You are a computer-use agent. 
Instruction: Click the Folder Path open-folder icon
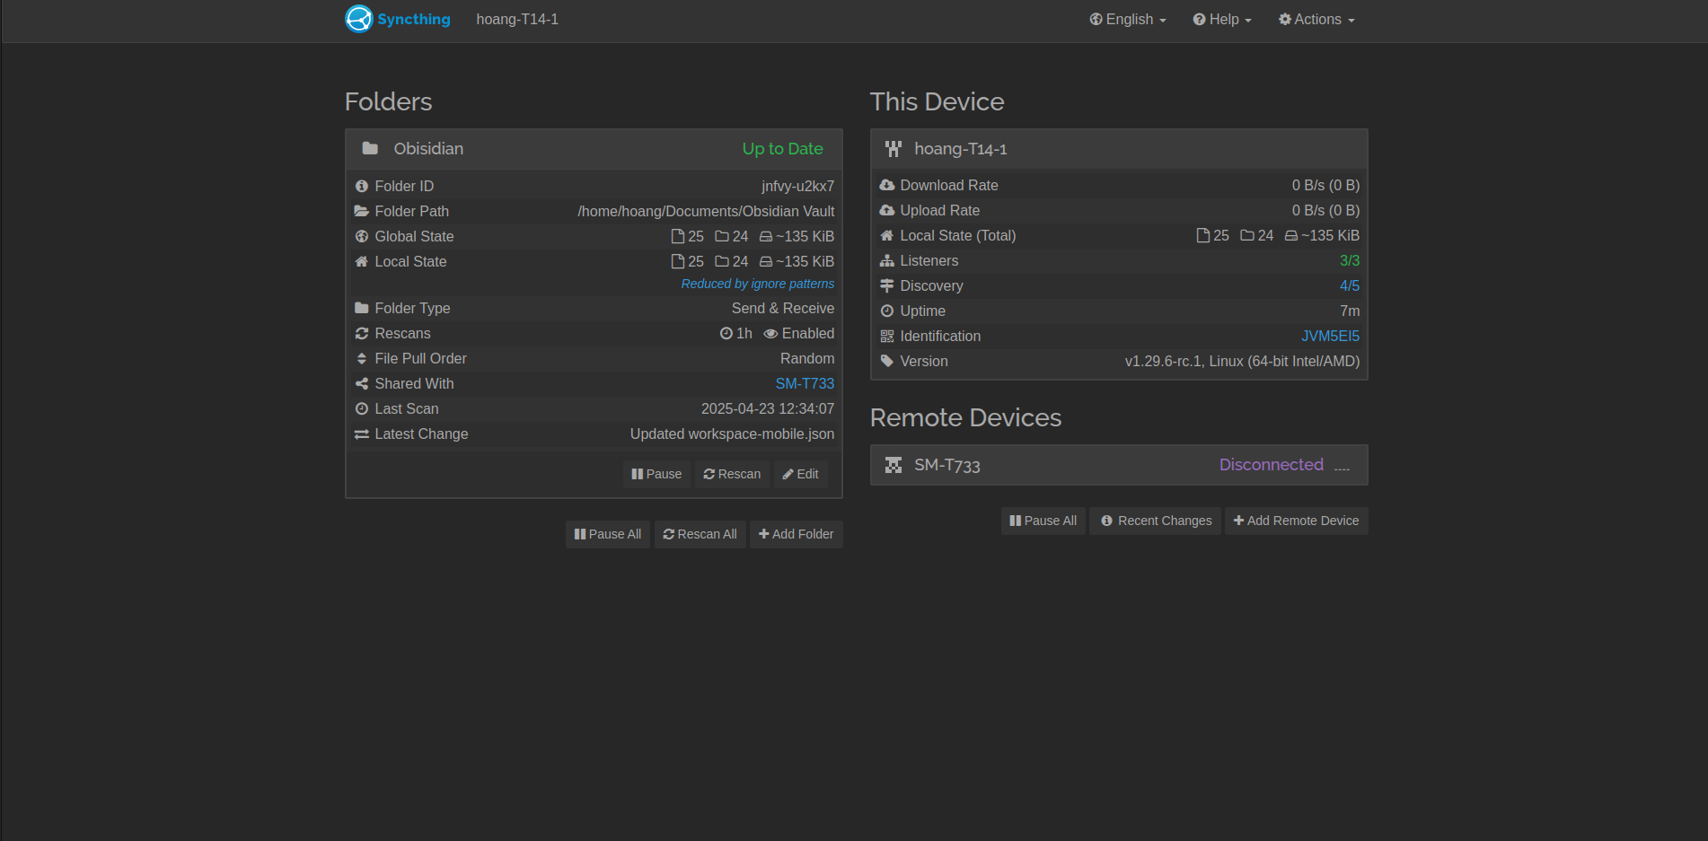[362, 212]
